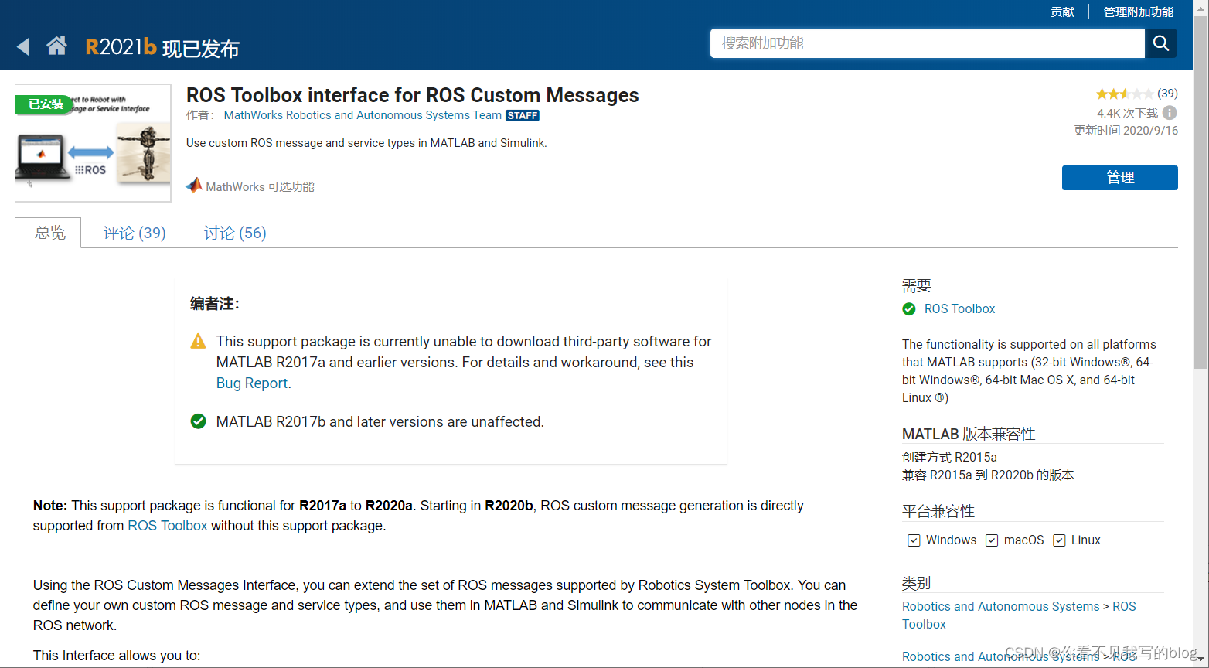Open ROS Toolbox link under 需要 requirements
1209x668 pixels.
pyautogui.click(x=959, y=309)
